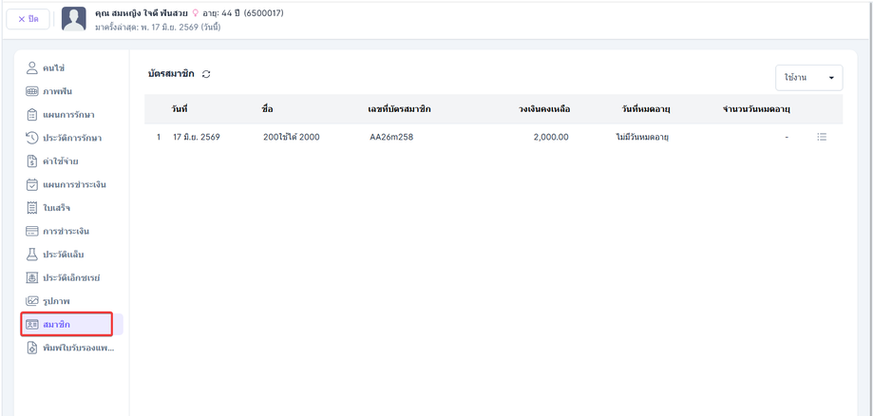
Task: Select รูปภาพ in sidebar
Action: [71, 301]
